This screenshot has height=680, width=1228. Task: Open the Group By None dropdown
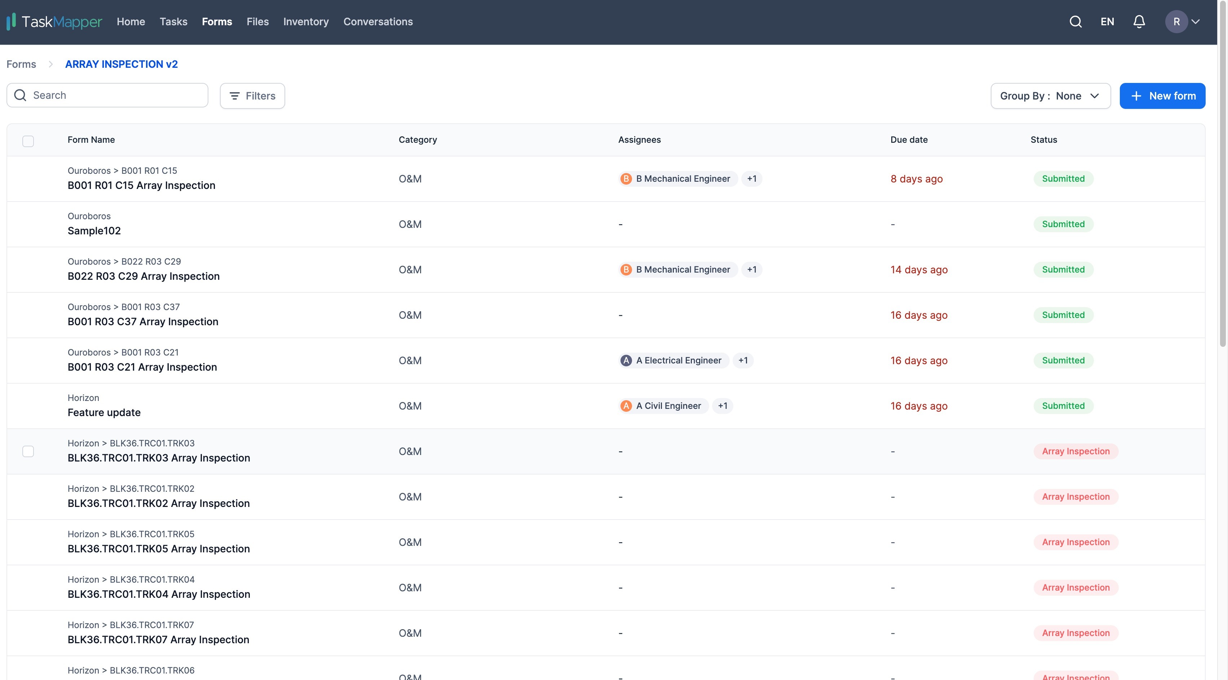tap(1050, 96)
